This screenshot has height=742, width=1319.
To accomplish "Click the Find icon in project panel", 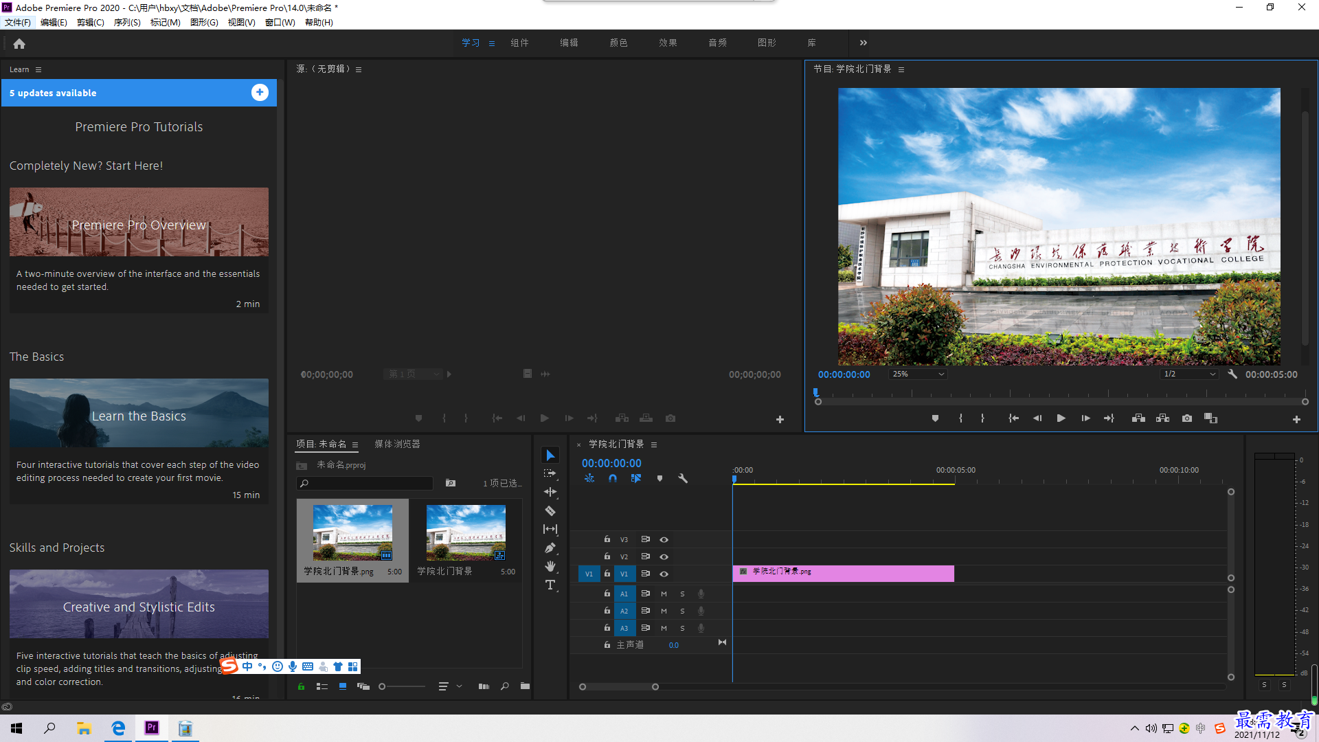I will (x=505, y=686).
